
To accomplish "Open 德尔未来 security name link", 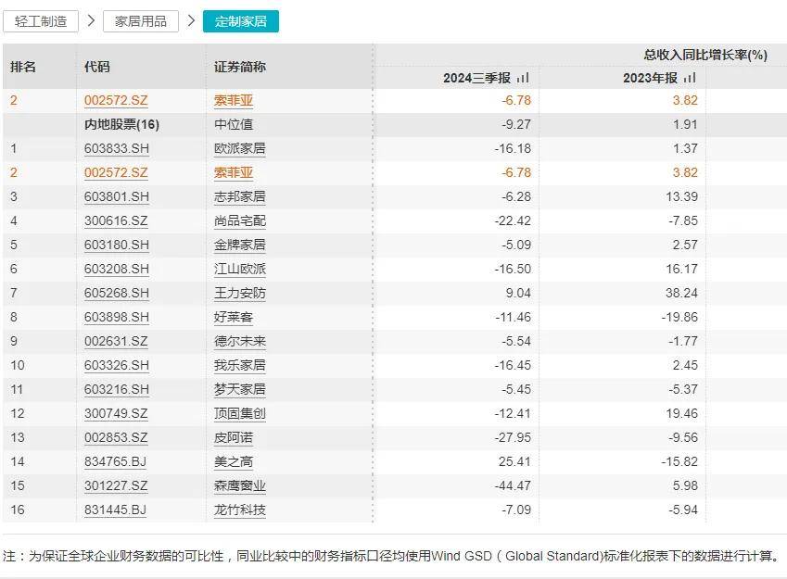I will pyautogui.click(x=240, y=341).
